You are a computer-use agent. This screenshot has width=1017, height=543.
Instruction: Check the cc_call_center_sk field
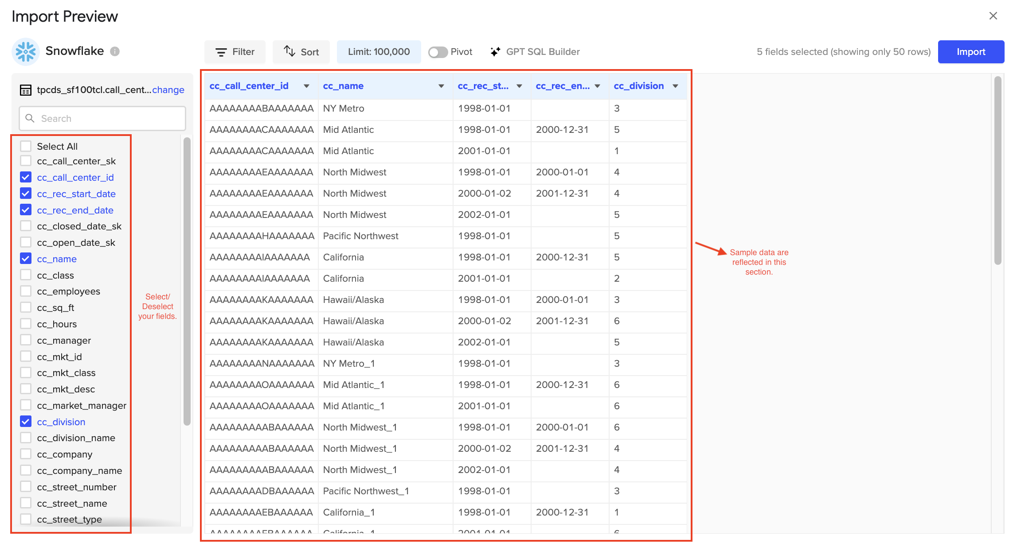point(26,161)
